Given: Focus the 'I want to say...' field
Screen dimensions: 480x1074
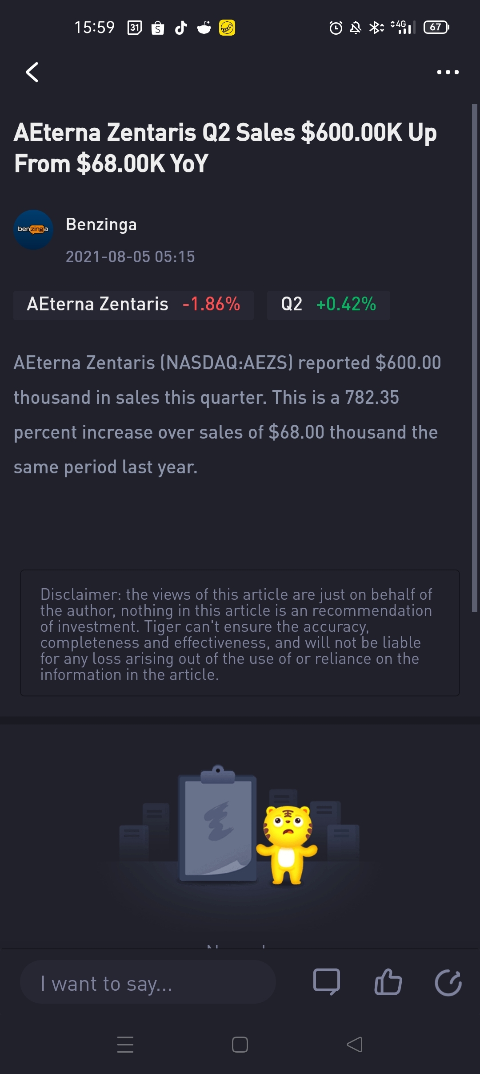Looking at the screenshot, I should click(x=148, y=982).
